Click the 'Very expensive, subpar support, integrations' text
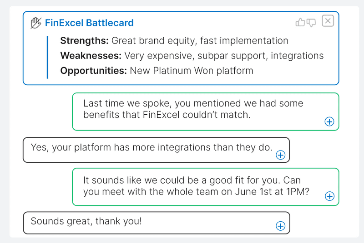Screen dimensions: 364x243 224,56
